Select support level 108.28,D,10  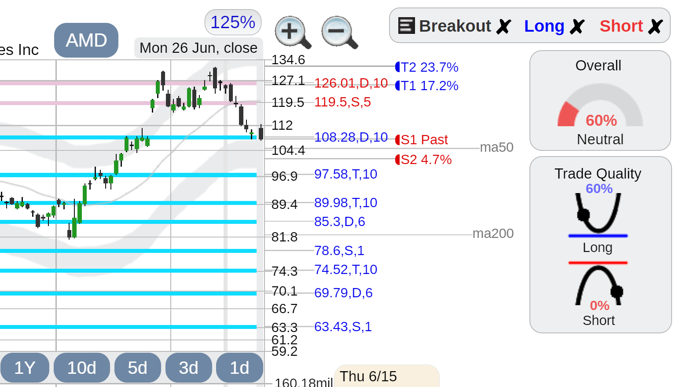[351, 137]
